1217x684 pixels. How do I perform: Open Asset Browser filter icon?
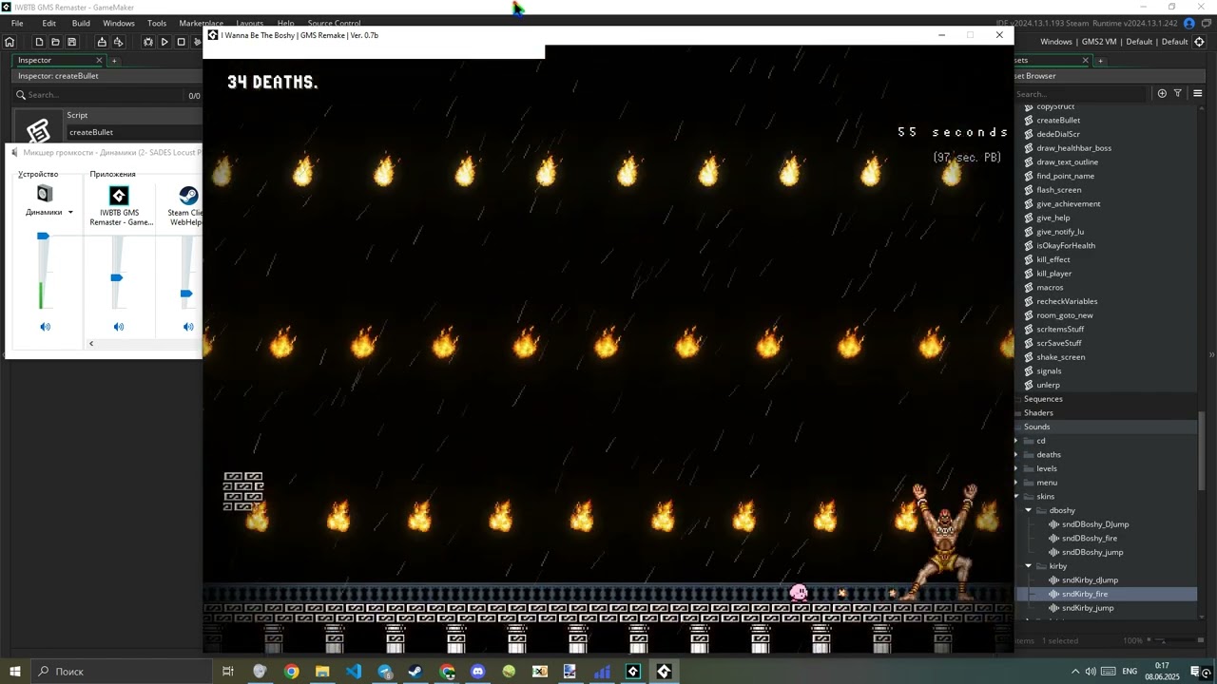click(1177, 93)
